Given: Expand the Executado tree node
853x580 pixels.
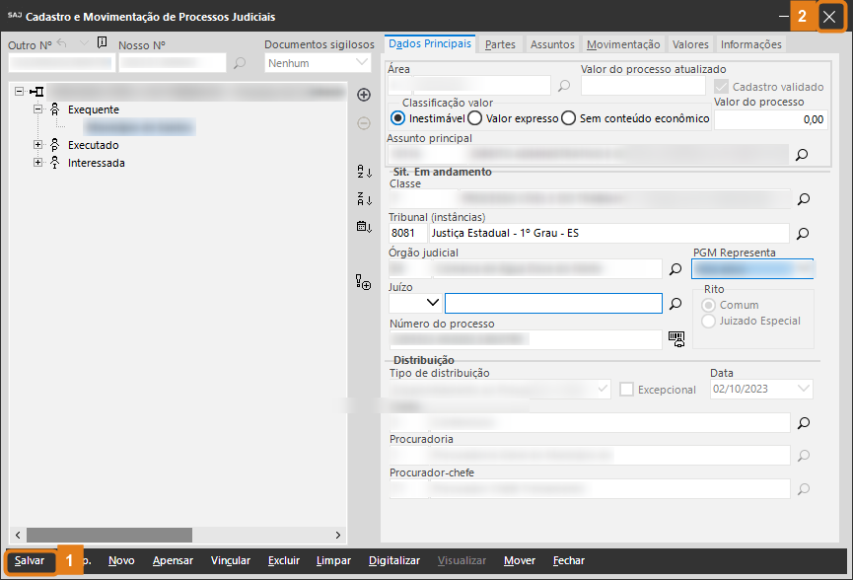Looking at the screenshot, I should pyautogui.click(x=38, y=145).
